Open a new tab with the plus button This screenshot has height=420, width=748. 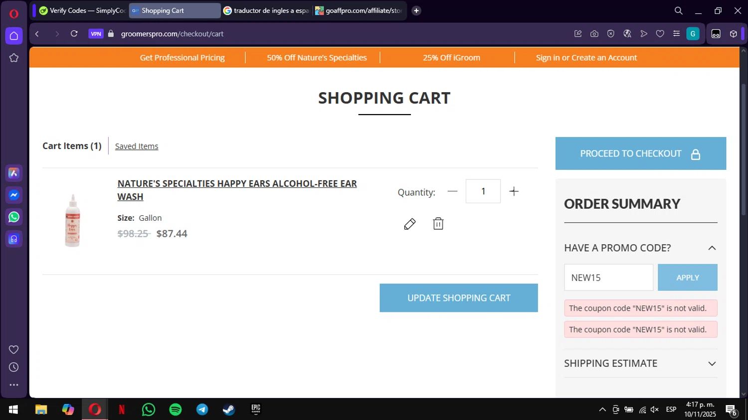416,10
